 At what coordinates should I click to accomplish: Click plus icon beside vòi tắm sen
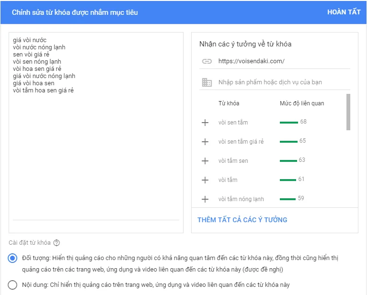205,161
